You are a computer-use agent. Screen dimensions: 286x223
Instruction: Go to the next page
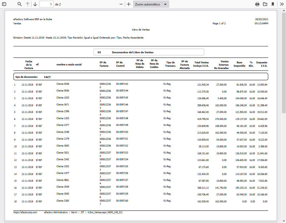click(35, 4)
